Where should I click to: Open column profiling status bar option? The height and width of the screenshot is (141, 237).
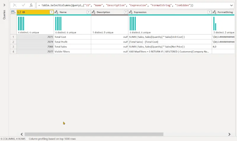(52, 139)
